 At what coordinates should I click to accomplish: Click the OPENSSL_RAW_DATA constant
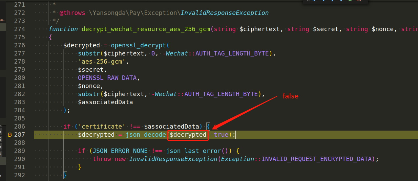click(x=107, y=78)
